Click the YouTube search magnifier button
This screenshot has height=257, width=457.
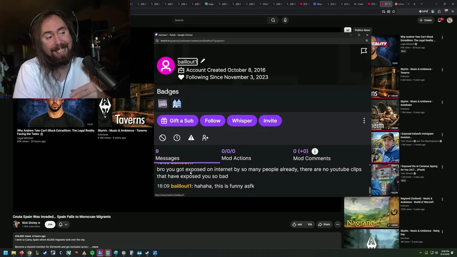(273, 20)
